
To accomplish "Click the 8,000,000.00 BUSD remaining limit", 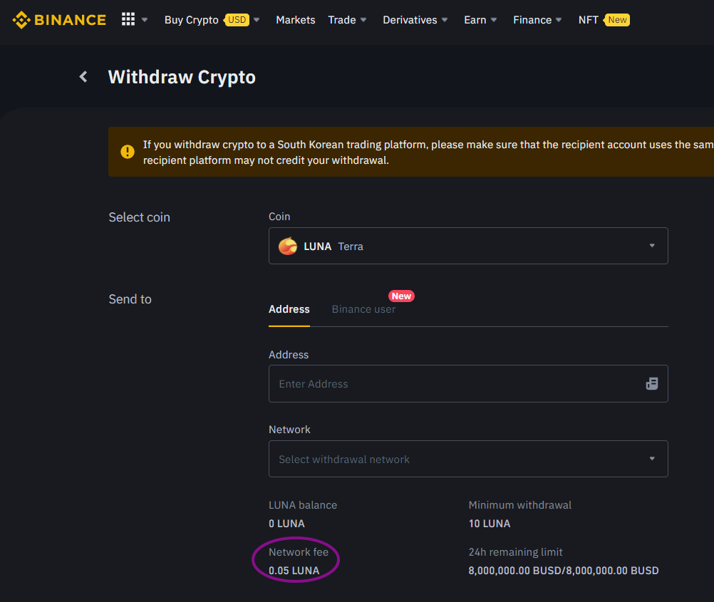I will (563, 571).
